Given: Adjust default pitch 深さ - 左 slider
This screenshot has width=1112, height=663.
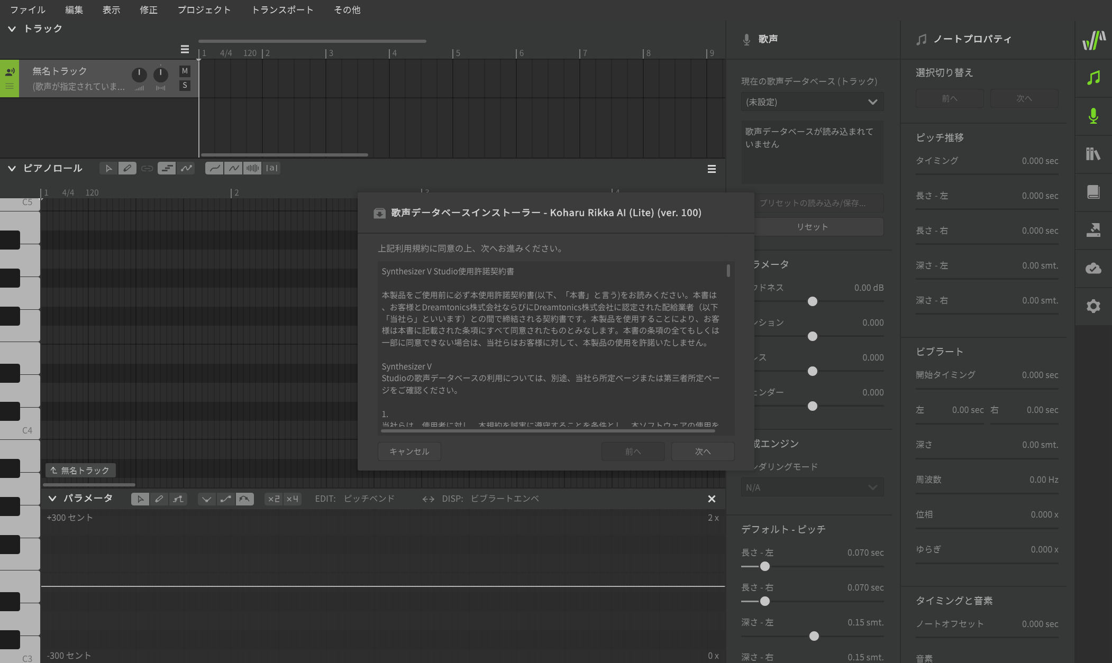Looking at the screenshot, I should (x=814, y=636).
